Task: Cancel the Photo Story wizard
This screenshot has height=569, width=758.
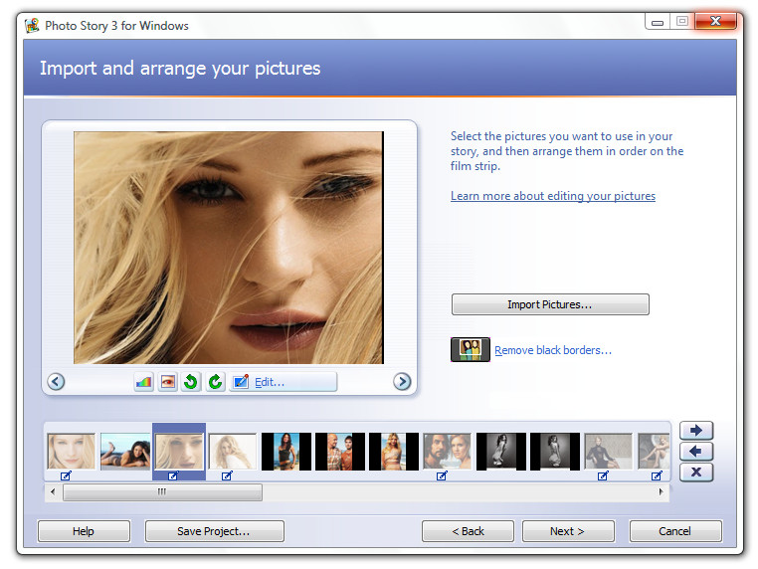Action: [x=675, y=531]
